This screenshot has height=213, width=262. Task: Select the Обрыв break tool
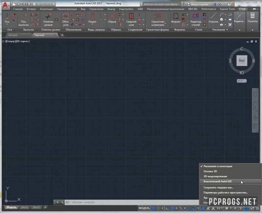(112, 18)
